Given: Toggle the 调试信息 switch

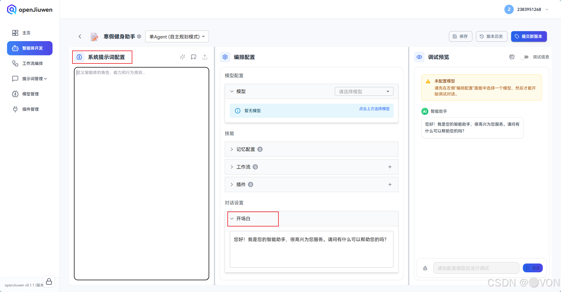Looking at the screenshot, I should [525, 57].
